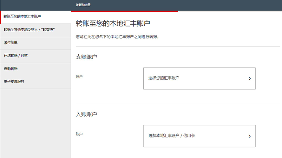Viewport: 282px width, 158px height.
Task: Open 转账至其他本地受款人 / "转数快" menu item
Action: click(36, 30)
